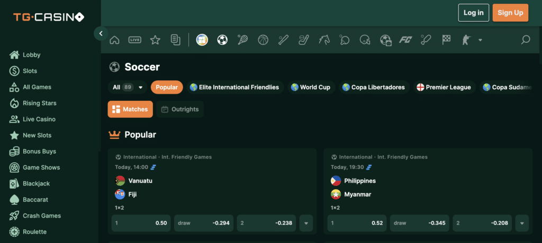Select the table tennis paddle icon
This screenshot has height=243, width=542.
pyautogui.click(x=345, y=40)
